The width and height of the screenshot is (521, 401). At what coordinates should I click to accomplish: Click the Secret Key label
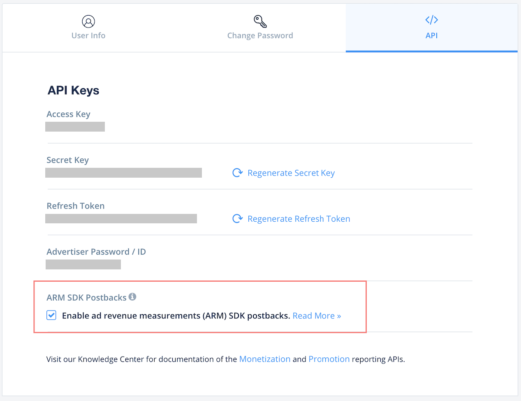[67, 160]
